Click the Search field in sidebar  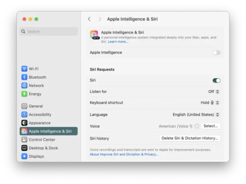pos(49,32)
